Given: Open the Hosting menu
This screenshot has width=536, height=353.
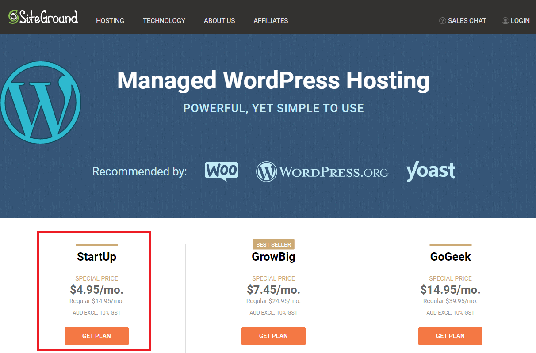Looking at the screenshot, I should point(110,21).
